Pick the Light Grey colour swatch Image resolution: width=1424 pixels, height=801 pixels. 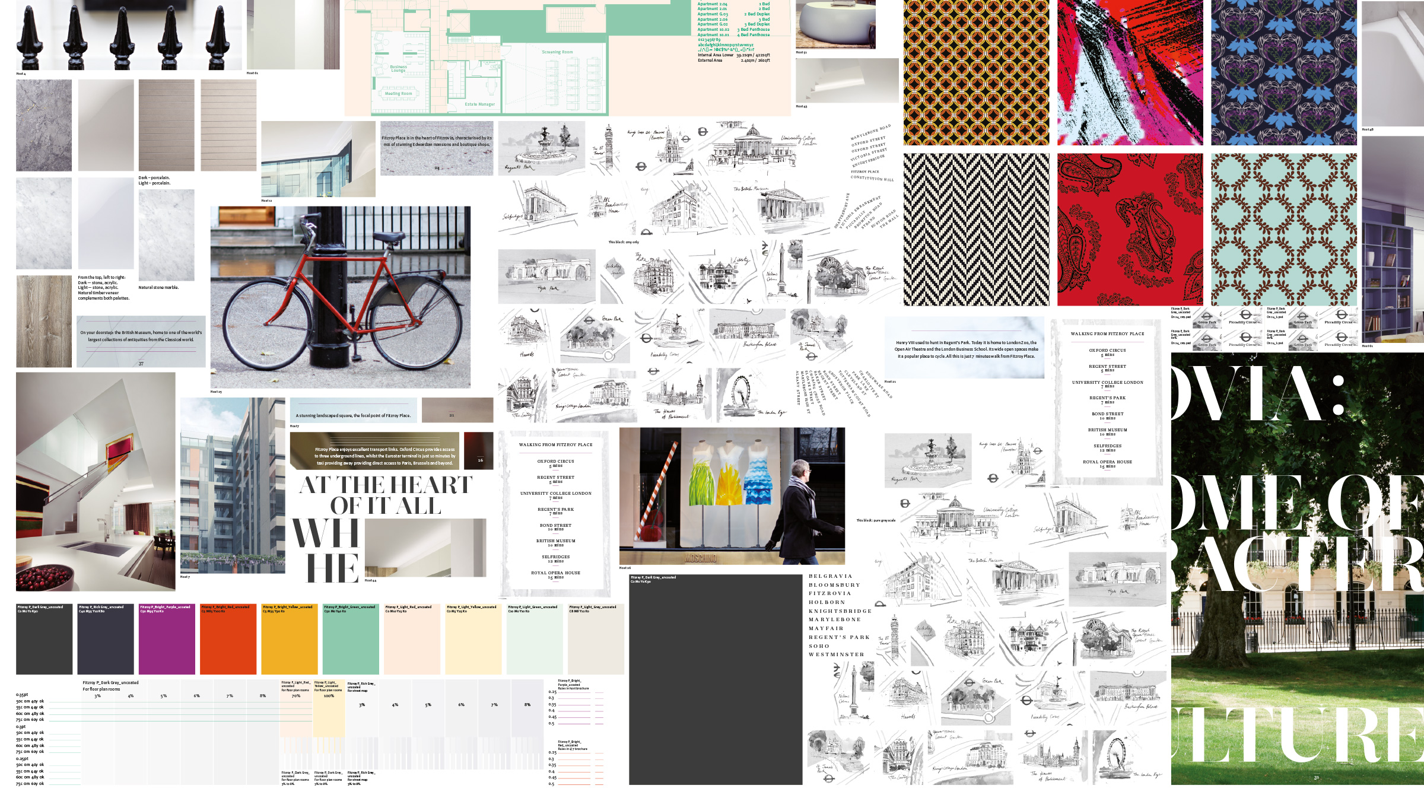[x=596, y=639]
